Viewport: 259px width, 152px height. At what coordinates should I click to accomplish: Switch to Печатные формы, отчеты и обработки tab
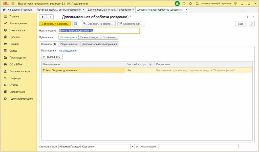(59, 10)
